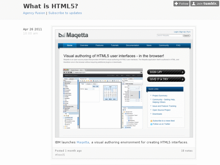220x165 pixels.
Task: Open the Open Source Project link
Action: [161, 110]
